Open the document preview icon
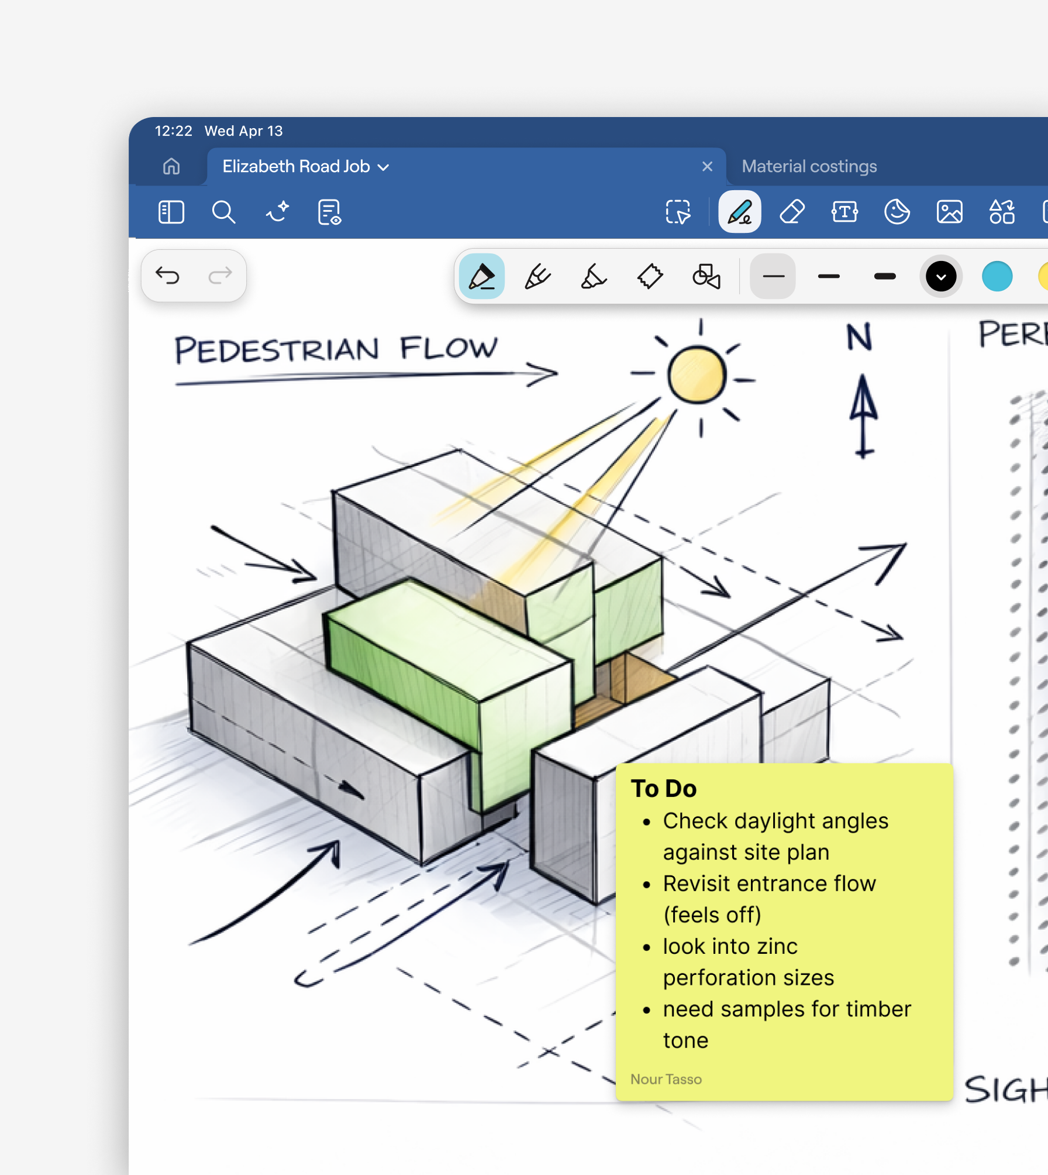The height and width of the screenshot is (1175, 1048). click(x=329, y=212)
